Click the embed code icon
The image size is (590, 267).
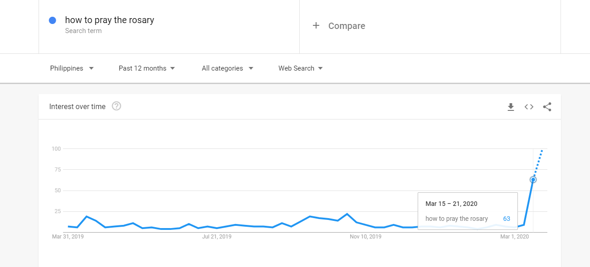pyautogui.click(x=529, y=107)
